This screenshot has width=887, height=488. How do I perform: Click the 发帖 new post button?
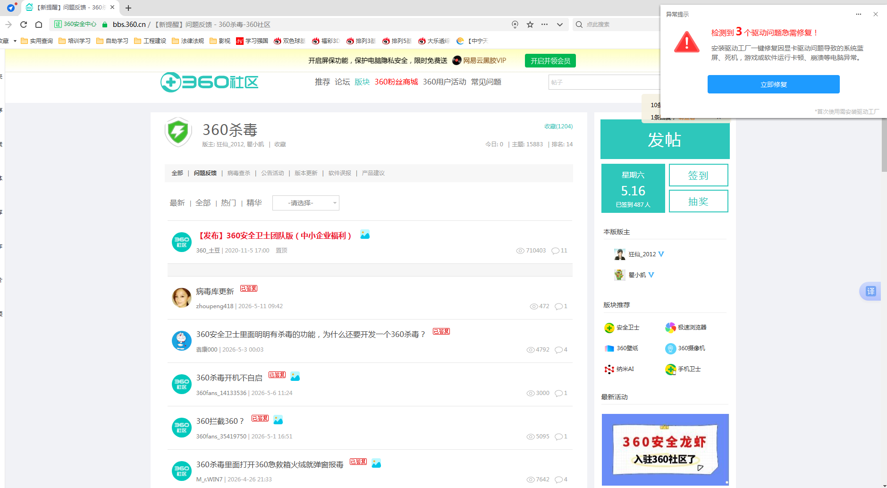[x=665, y=140]
